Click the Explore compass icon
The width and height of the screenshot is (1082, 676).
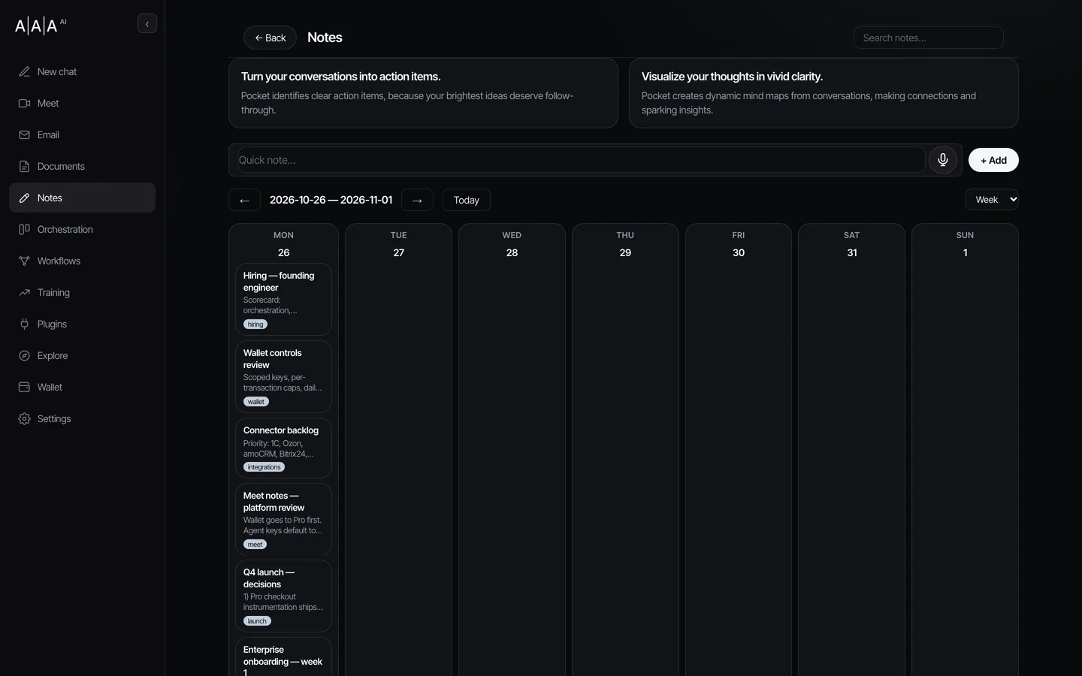[x=24, y=356]
